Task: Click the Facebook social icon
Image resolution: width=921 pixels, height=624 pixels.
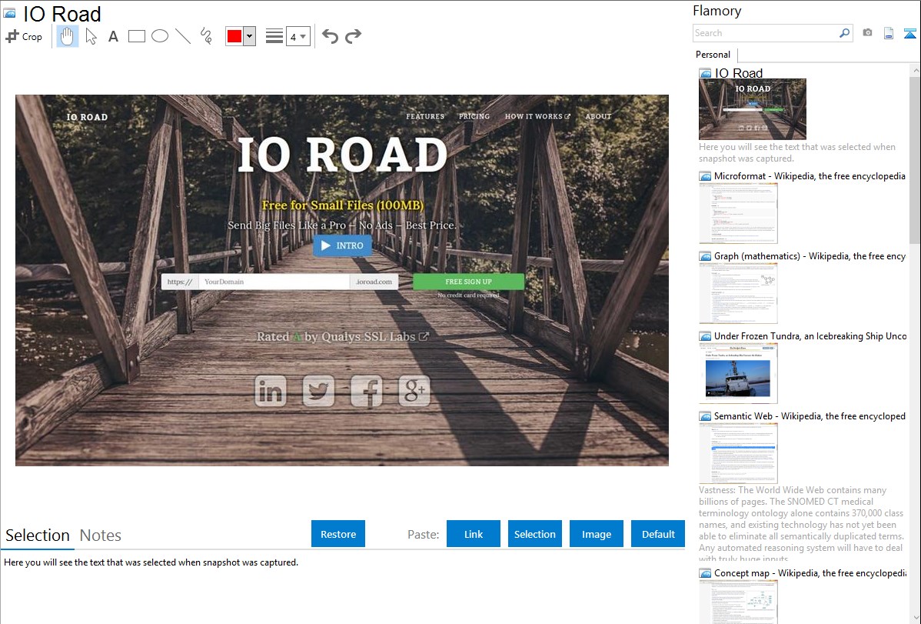Action: point(367,391)
